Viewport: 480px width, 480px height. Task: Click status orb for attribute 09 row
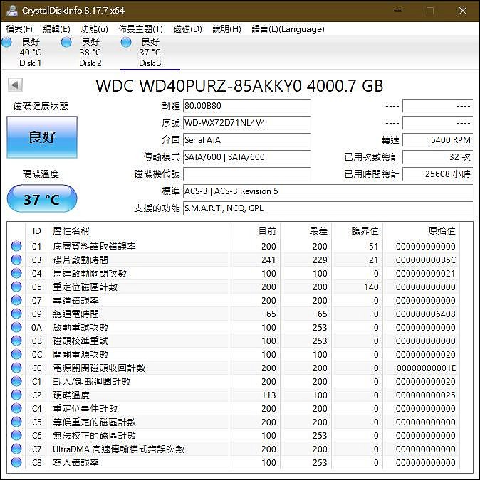coord(16,314)
